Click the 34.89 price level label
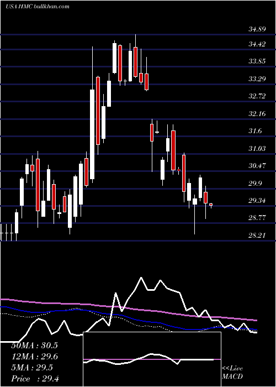Viewport: 276px width, 387px height. [257, 29]
